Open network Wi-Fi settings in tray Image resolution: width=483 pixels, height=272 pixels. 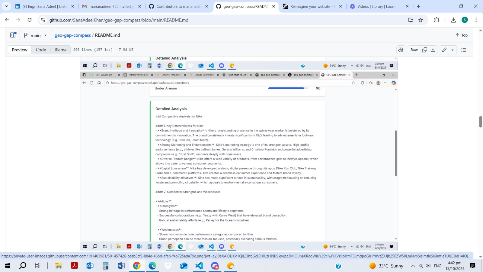421,266
